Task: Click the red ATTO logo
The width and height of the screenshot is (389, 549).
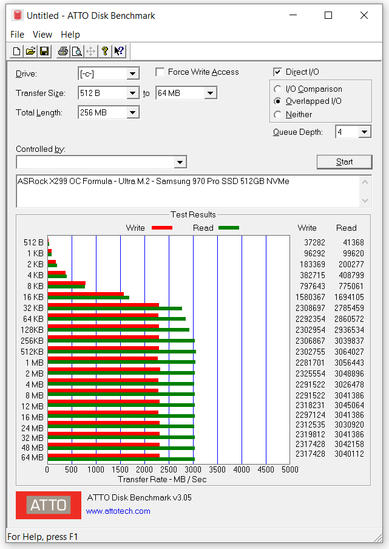Action: click(49, 505)
